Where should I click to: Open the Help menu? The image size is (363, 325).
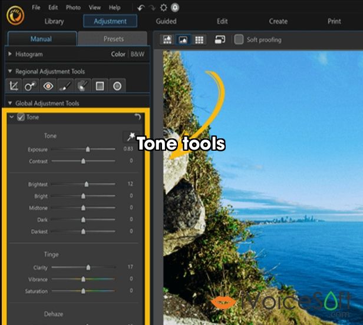pyautogui.click(x=114, y=8)
